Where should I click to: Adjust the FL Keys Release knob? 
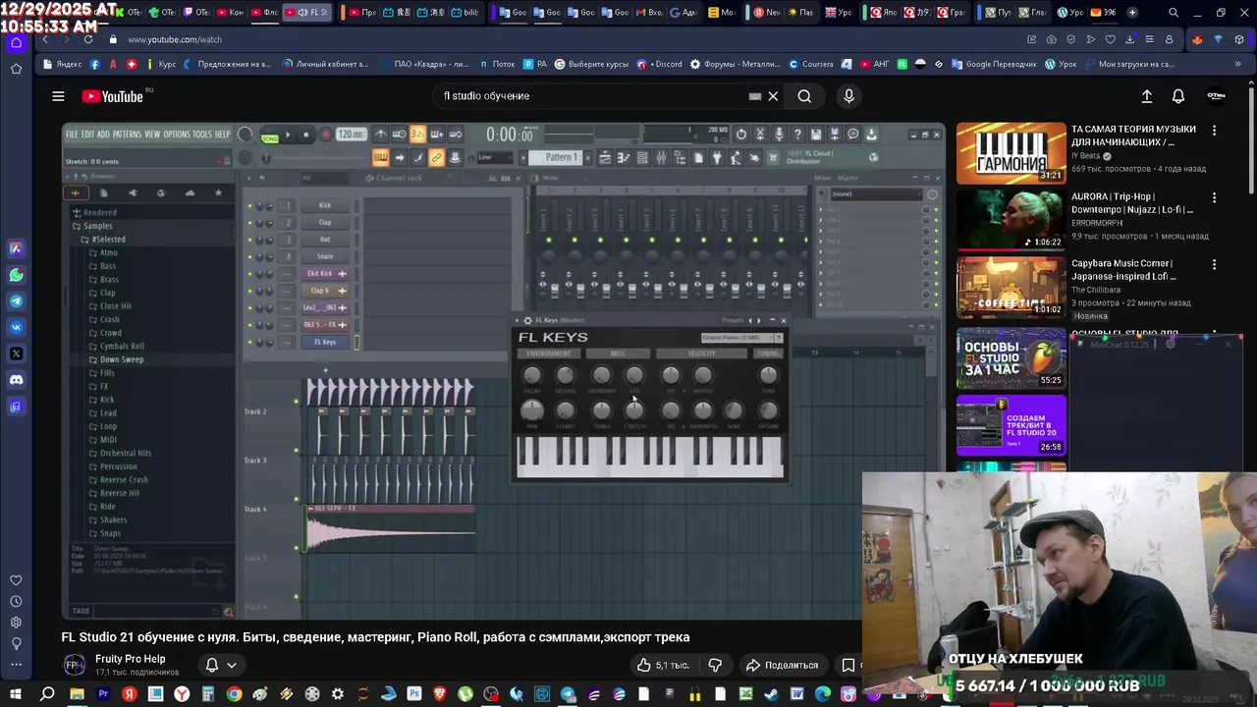coord(565,375)
